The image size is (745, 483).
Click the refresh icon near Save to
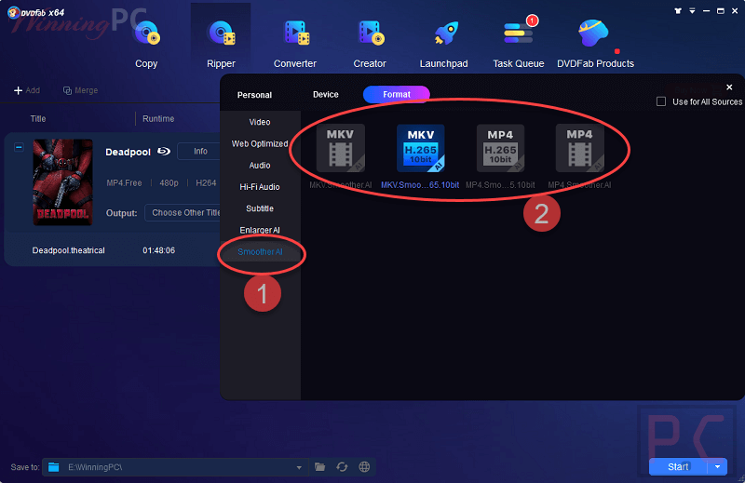click(342, 467)
